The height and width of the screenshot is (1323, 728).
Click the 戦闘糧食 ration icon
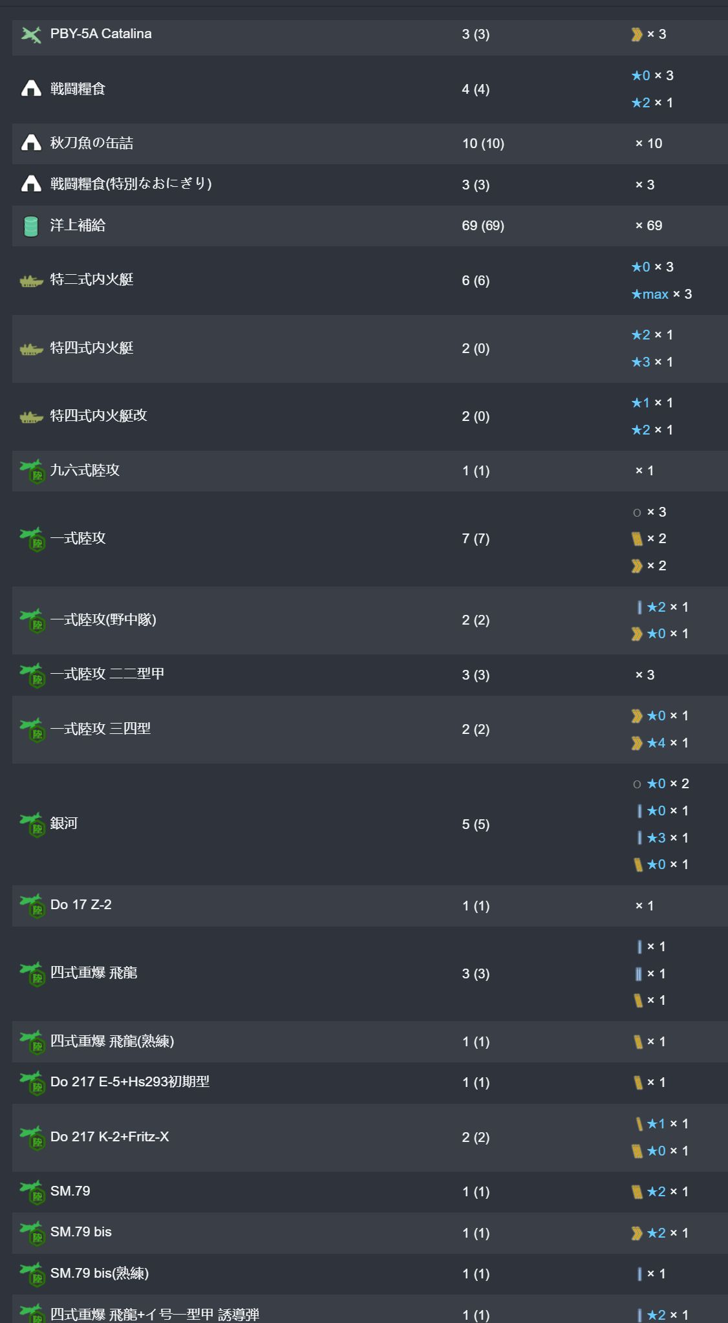click(30, 89)
